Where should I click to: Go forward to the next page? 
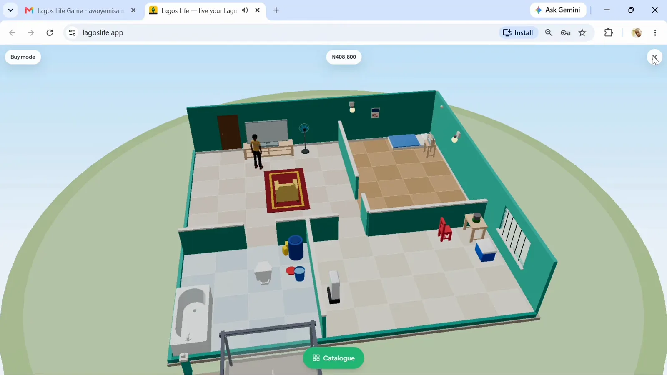[x=31, y=32]
